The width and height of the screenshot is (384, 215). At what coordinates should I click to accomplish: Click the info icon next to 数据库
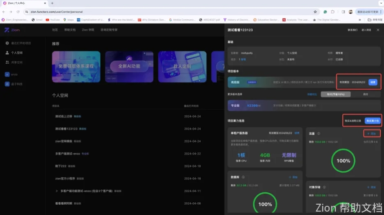click(243, 177)
